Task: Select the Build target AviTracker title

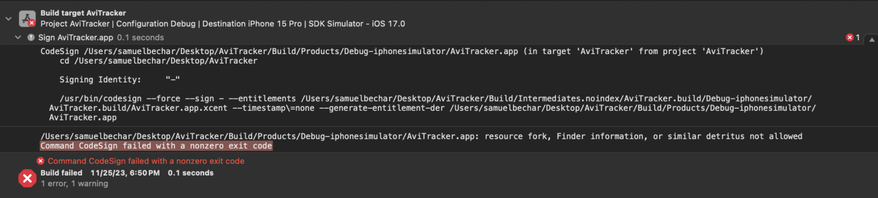Action: point(83,13)
